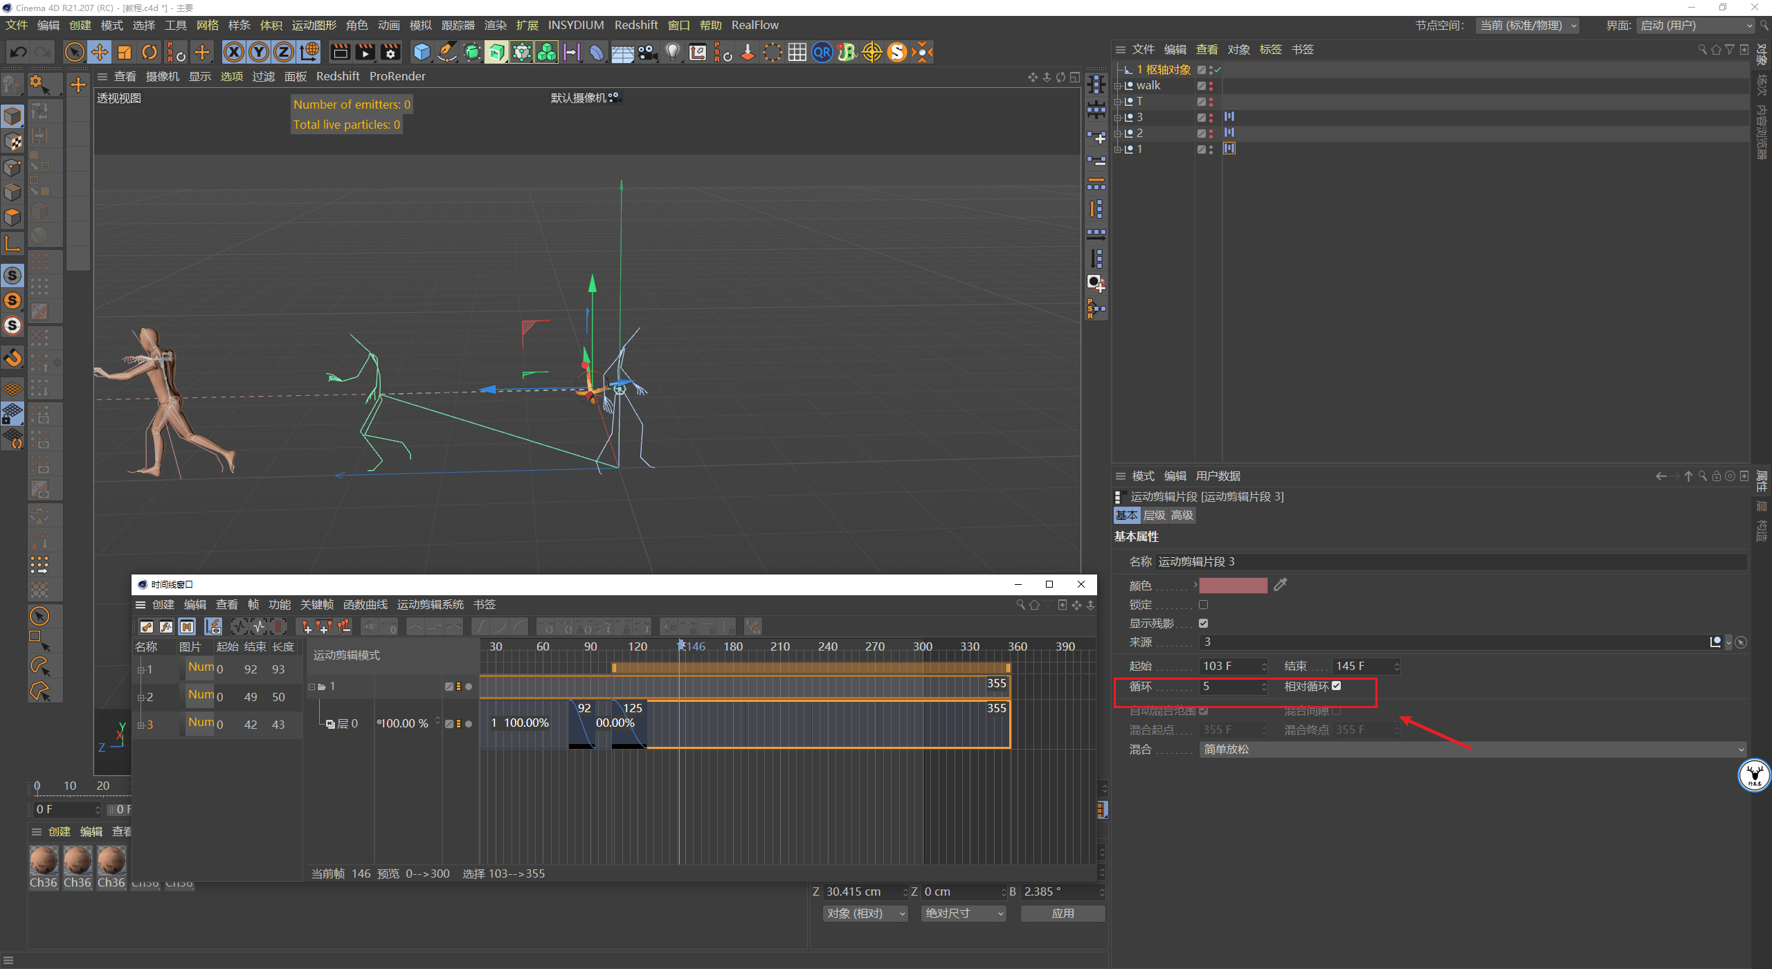The image size is (1772, 969).
Task: Click the Undo arrow icon
Action: coord(19,52)
